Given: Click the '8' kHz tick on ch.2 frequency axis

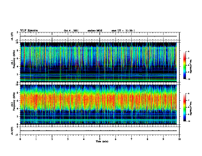Looking at the screenshot, I should [x=18, y=93].
